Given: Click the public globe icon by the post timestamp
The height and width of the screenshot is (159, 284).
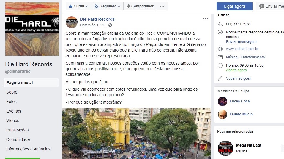Looking at the screenshot, I should [110, 25].
